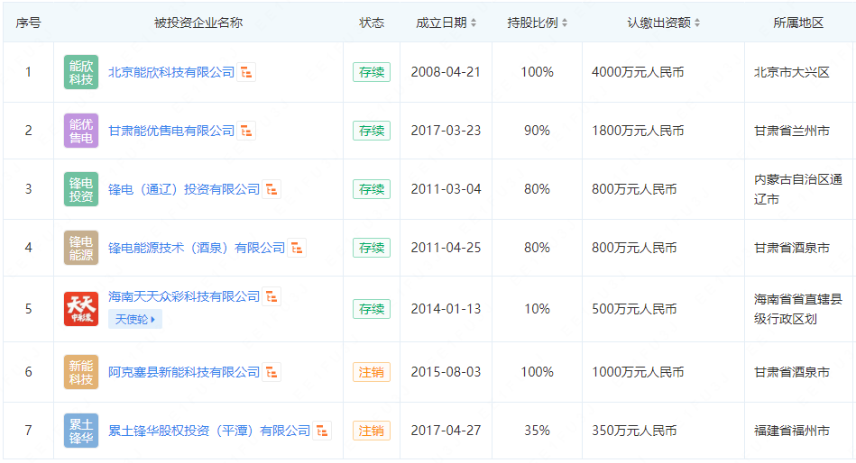Viewport: 856px width, 463px height.
Task: Open equity structure icon beside 北京能欣科技有限公司
Action: tap(246, 72)
